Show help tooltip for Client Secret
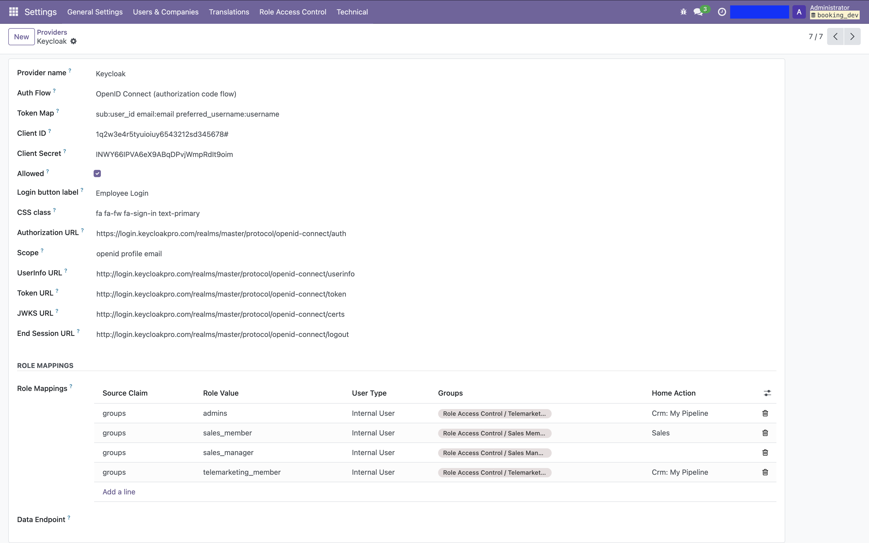 point(65,151)
